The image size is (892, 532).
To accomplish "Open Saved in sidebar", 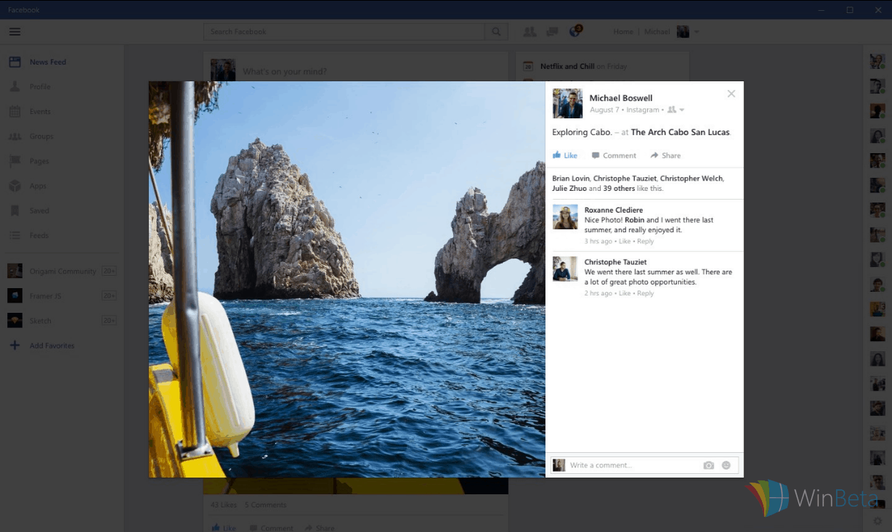I will point(39,210).
